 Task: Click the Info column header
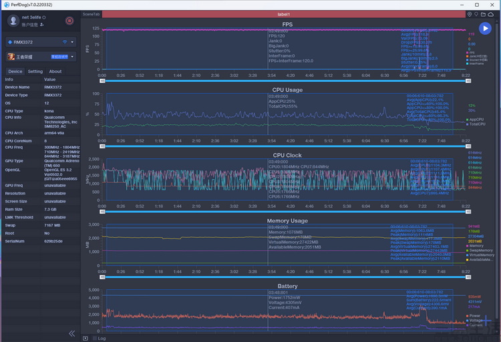point(9,79)
